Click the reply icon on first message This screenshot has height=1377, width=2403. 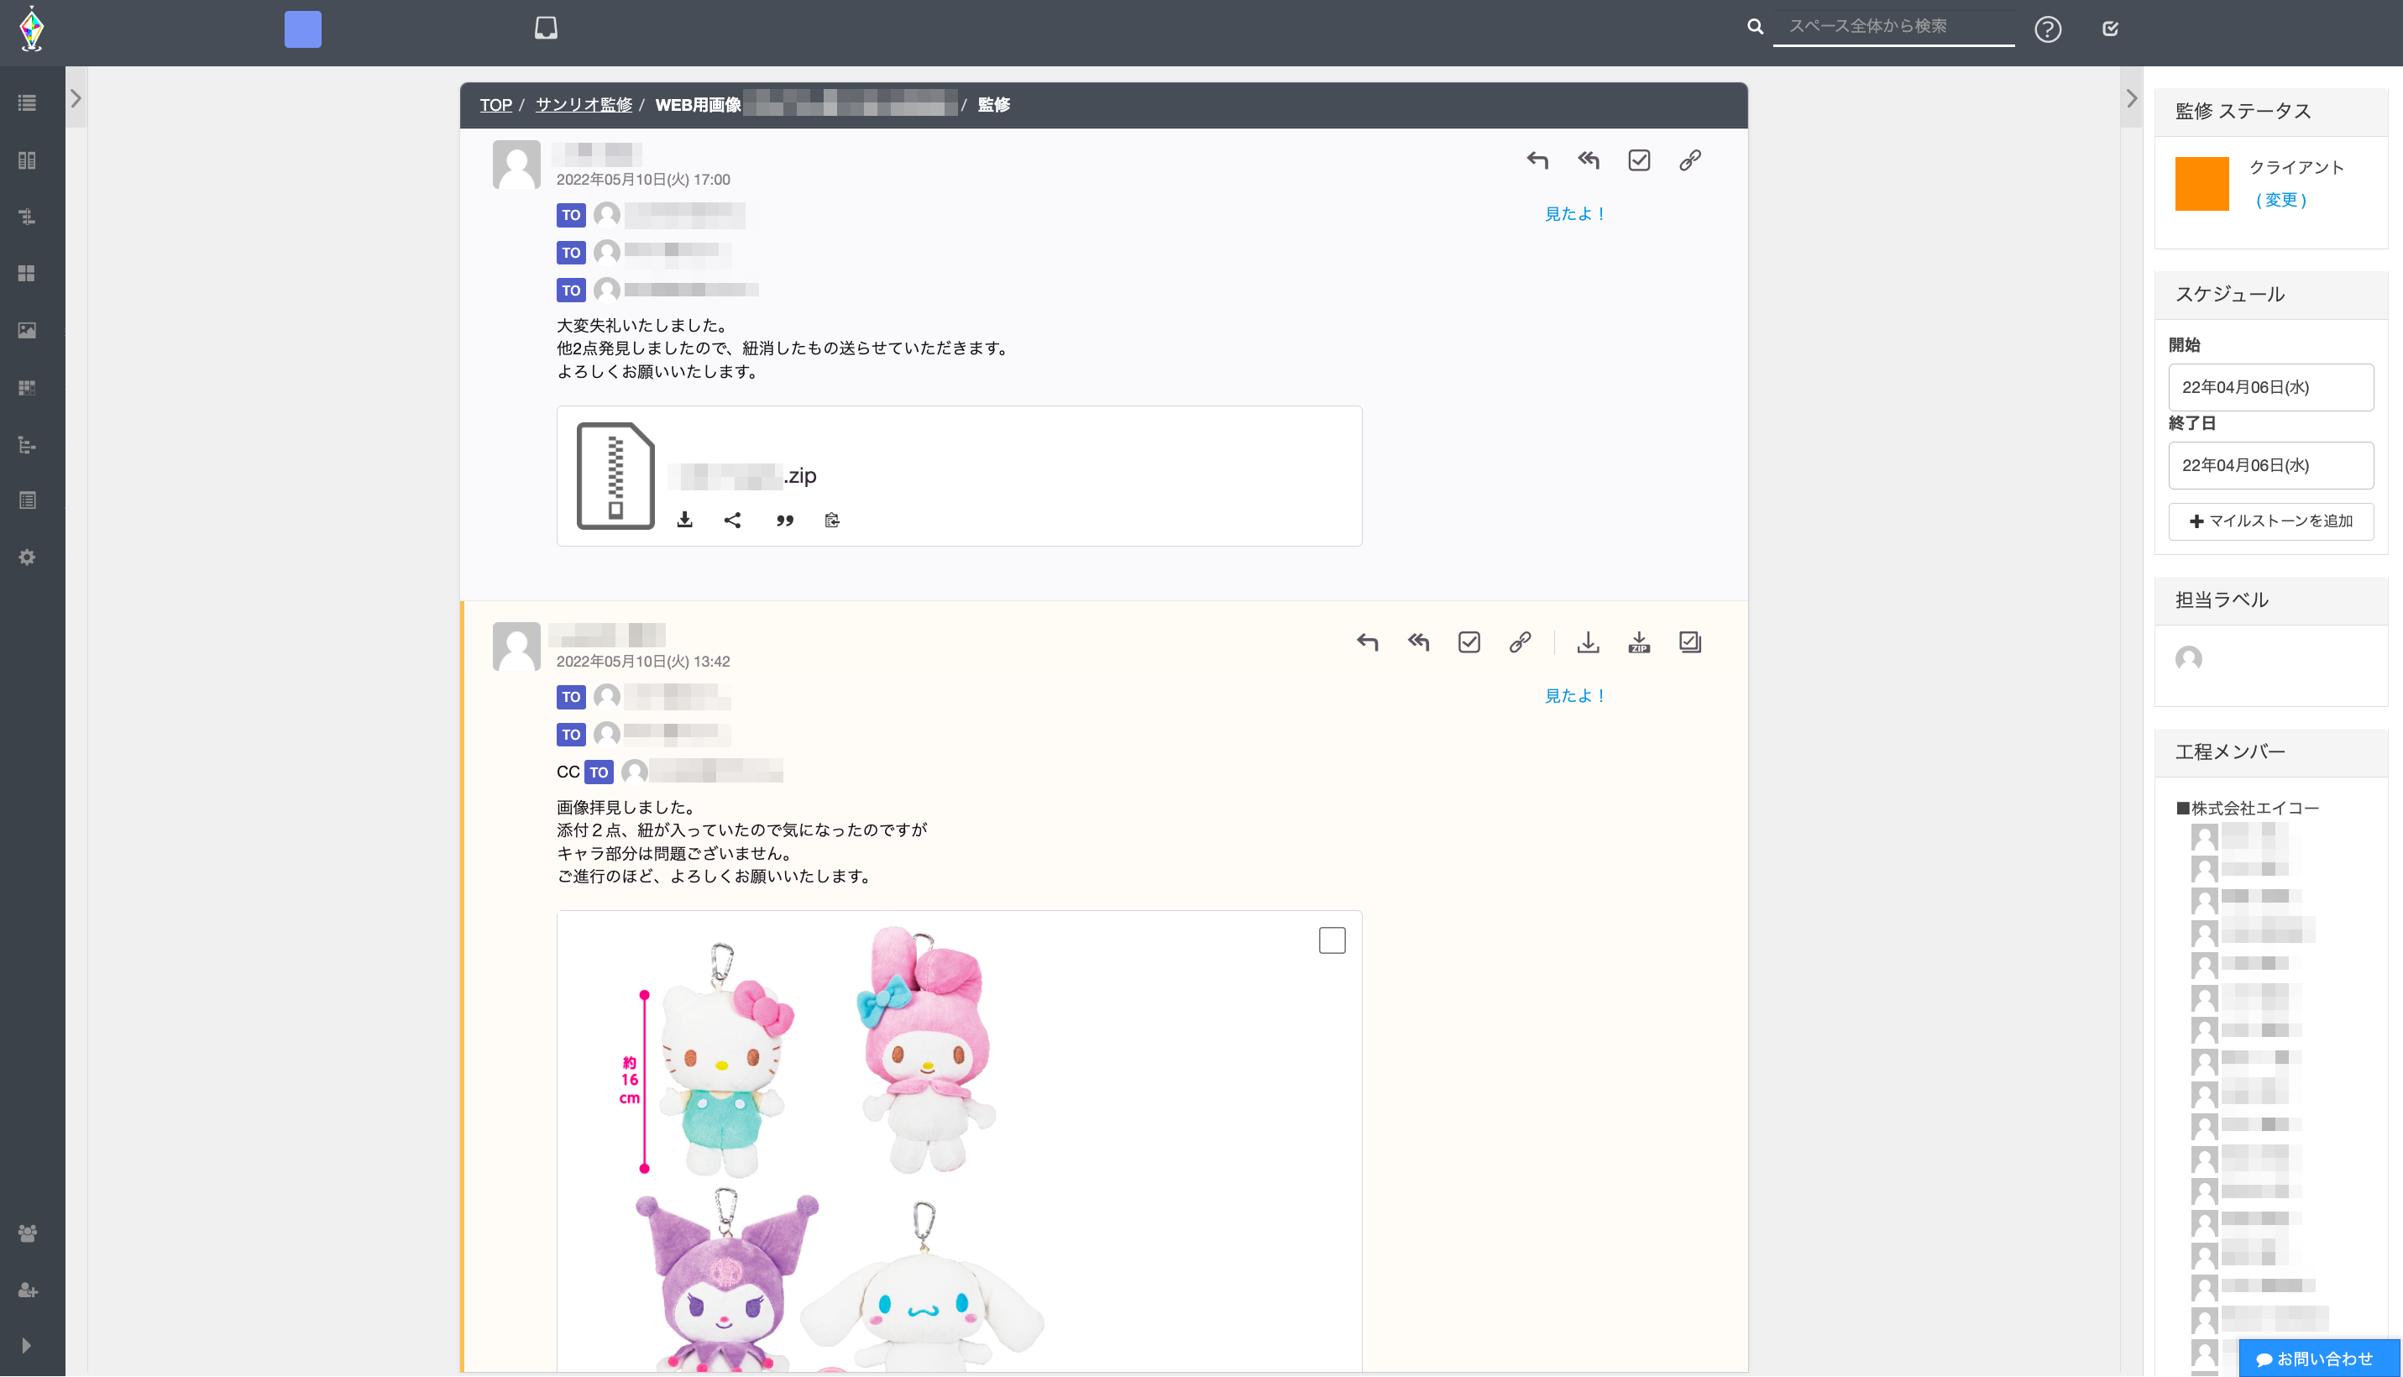(x=1537, y=160)
